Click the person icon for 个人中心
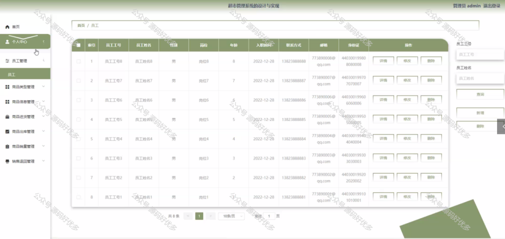The width and height of the screenshot is (505, 239). (7, 41)
